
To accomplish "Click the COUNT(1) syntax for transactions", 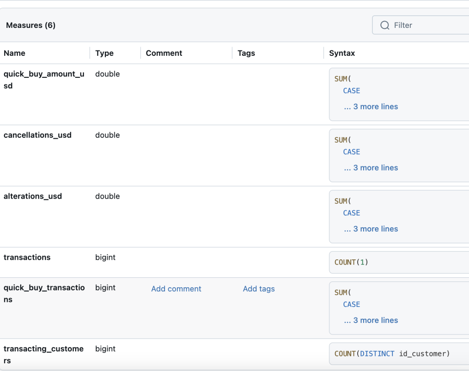I will point(350,262).
